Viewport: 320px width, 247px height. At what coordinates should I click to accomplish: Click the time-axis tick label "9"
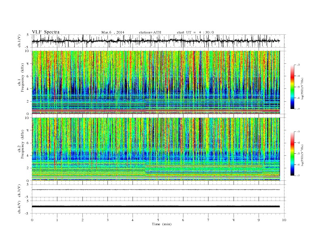(259, 220)
